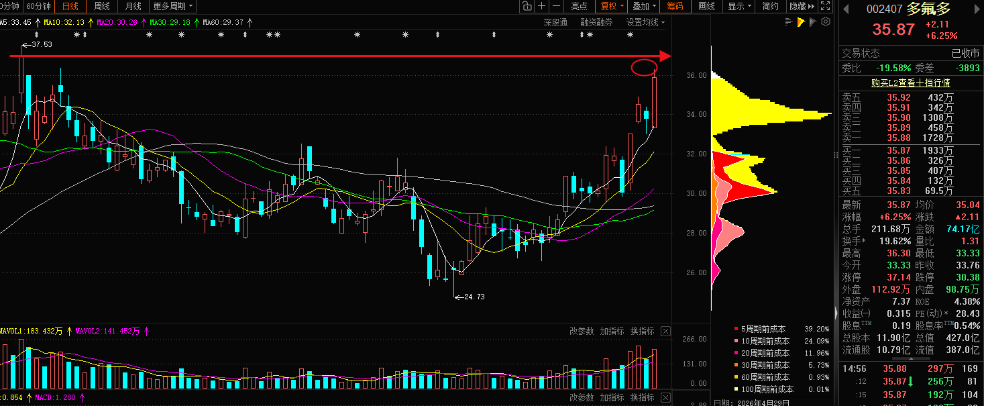The image size is (984, 406).
Task: Zoom out chart with minus icon
Action: tap(557, 6)
